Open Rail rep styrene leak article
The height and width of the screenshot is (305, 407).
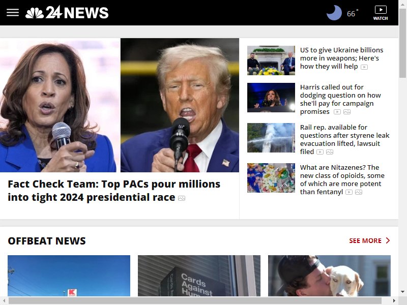click(x=345, y=139)
